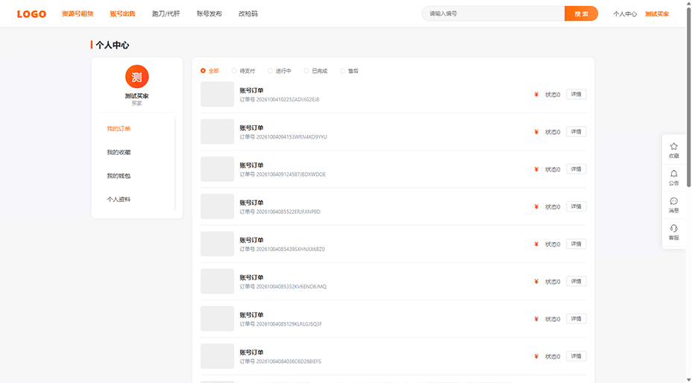Open 详情 for order 20261004085129
Viewport: 692px width, 383px height.
576,319
